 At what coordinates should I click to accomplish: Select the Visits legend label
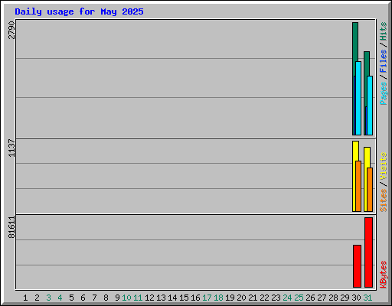tap(383, 166)
